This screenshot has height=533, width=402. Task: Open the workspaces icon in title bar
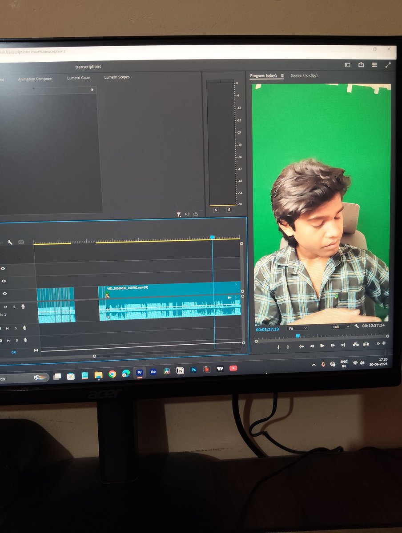click(x=347, y=65)
